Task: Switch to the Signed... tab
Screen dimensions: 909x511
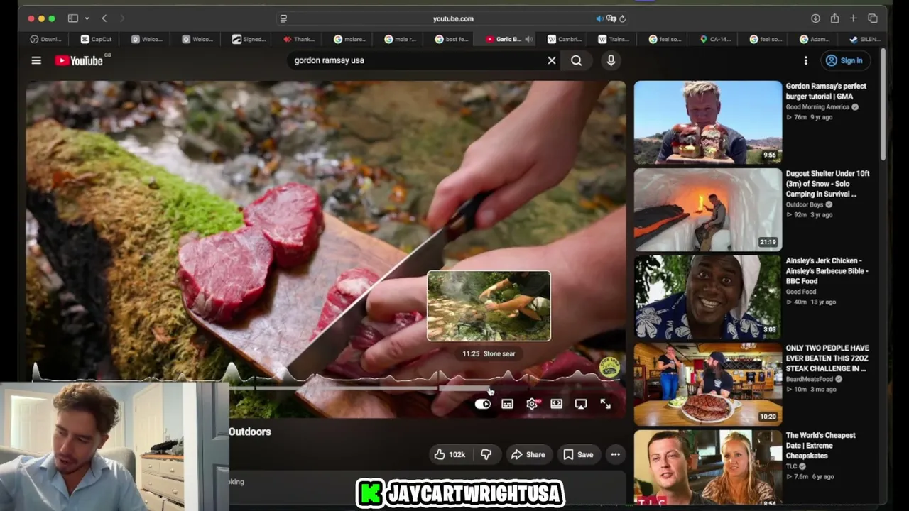Action: click(x=249, y=39)
